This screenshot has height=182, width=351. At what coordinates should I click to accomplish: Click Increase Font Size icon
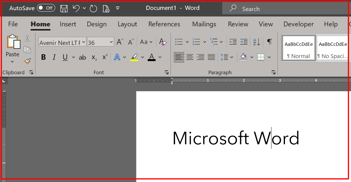(120, 42)
